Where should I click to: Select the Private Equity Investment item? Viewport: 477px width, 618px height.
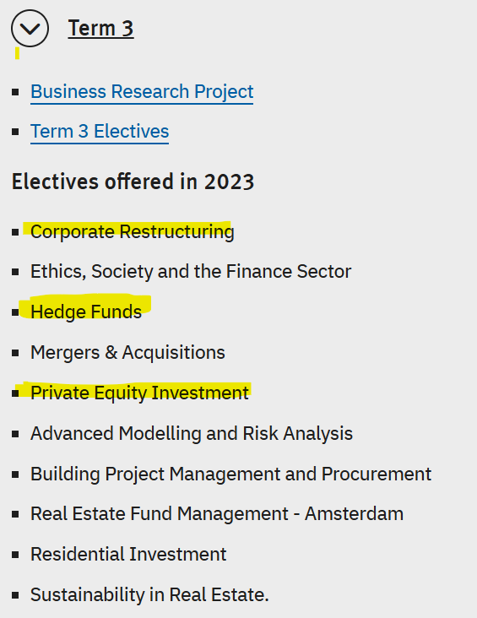[139, 393]
